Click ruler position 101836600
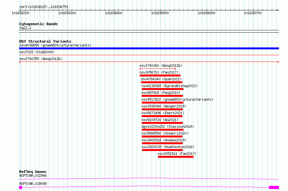 206,13
